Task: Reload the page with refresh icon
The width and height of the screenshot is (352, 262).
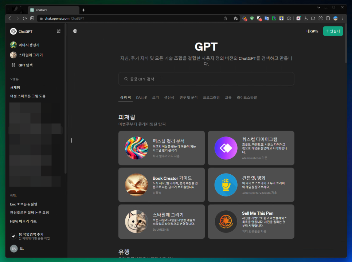Action: tap(25, 19)
